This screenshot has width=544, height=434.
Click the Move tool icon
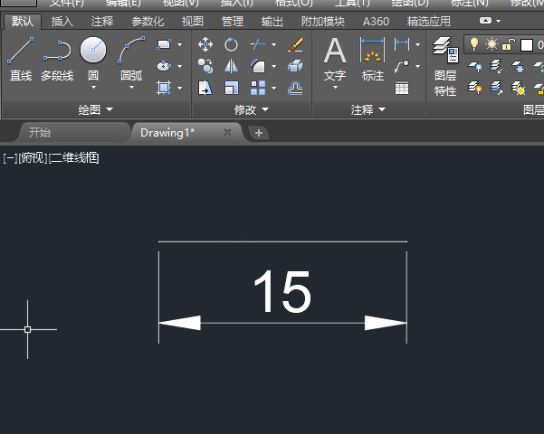[205, 44]
